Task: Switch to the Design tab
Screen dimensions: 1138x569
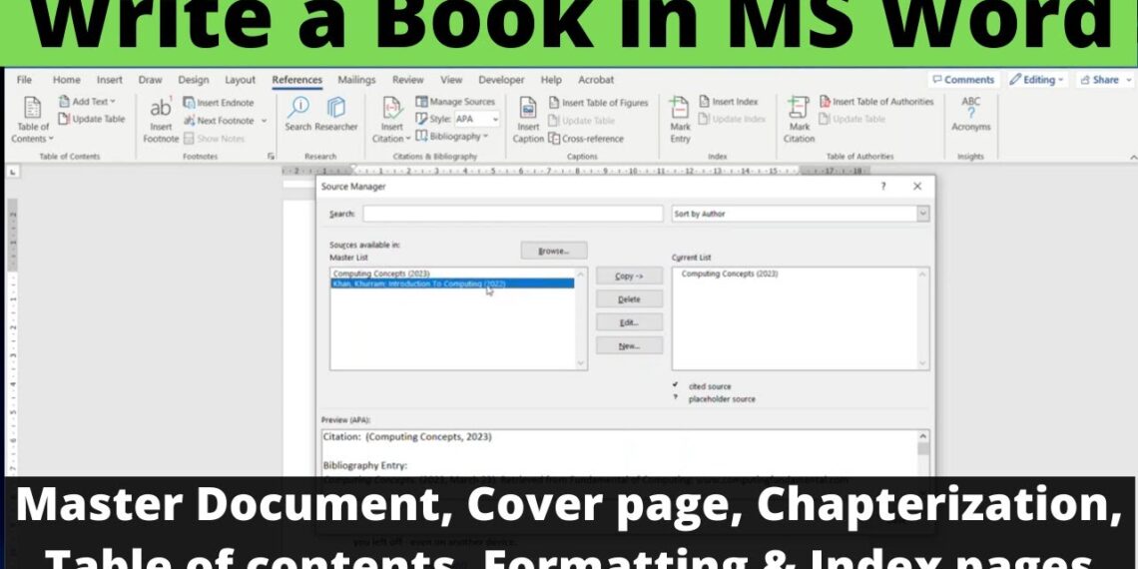Action: (193, 80)
